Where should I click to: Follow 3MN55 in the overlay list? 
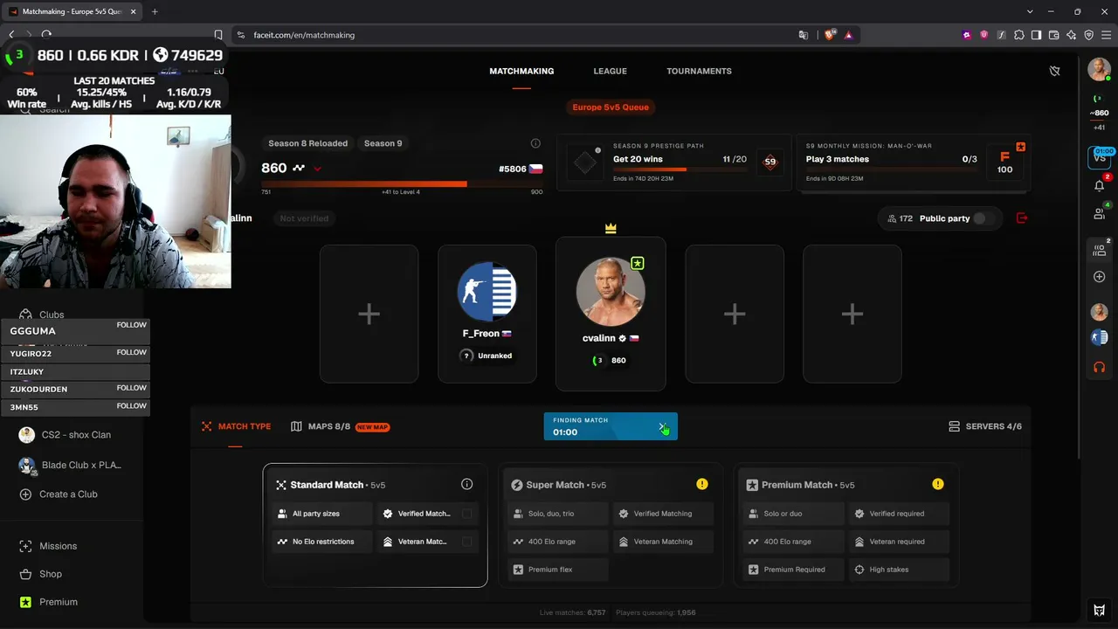coord(132,406)
